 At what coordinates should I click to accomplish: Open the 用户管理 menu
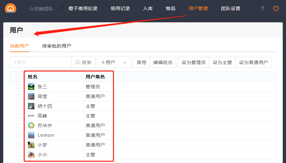tap(198, 9)
